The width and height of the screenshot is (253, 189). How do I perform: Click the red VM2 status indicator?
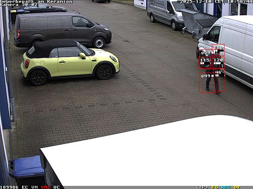click(x=45, y=187)
